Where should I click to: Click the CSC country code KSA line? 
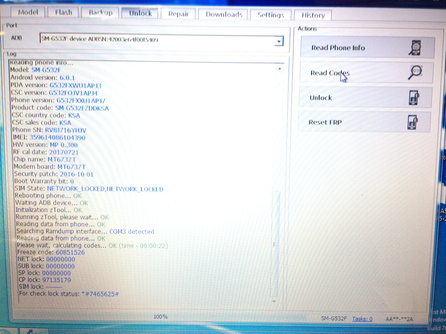(46, 115)
